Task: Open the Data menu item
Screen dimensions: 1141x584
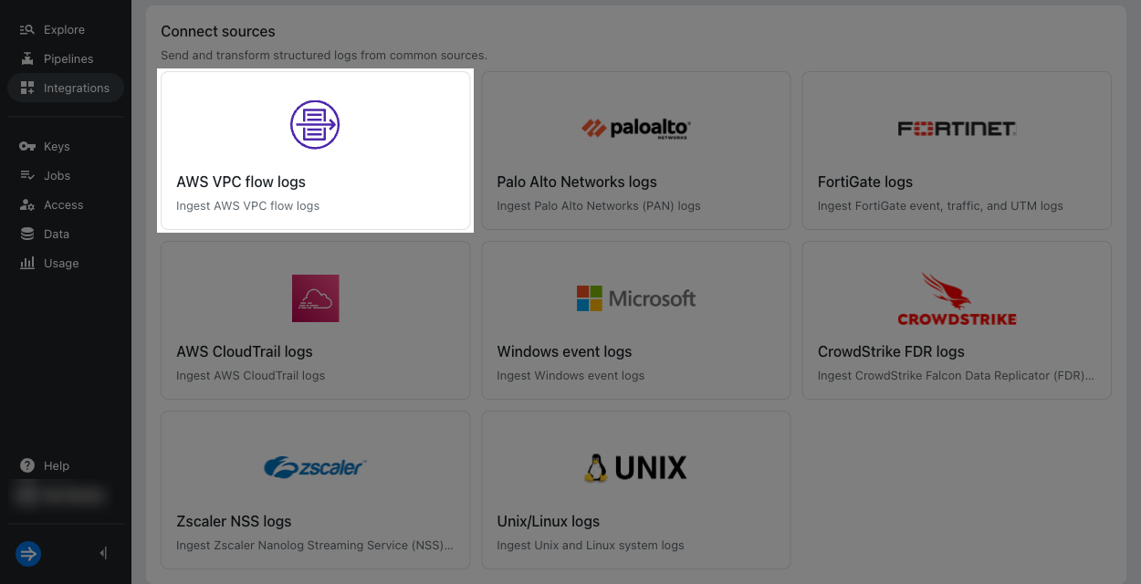Action: point(57,234)
